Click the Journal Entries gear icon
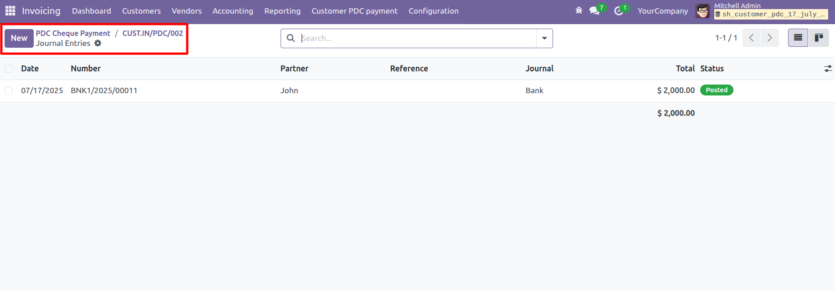The height and width of the screenshot is (290, 835). [x=98, y=43]
